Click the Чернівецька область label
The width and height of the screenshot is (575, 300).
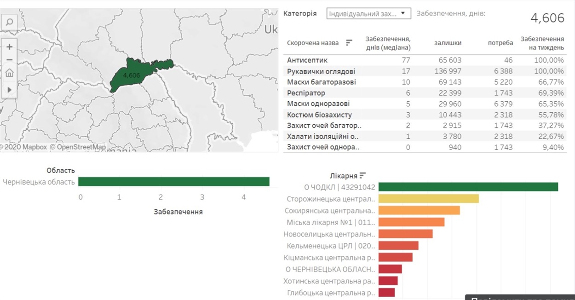39,182
